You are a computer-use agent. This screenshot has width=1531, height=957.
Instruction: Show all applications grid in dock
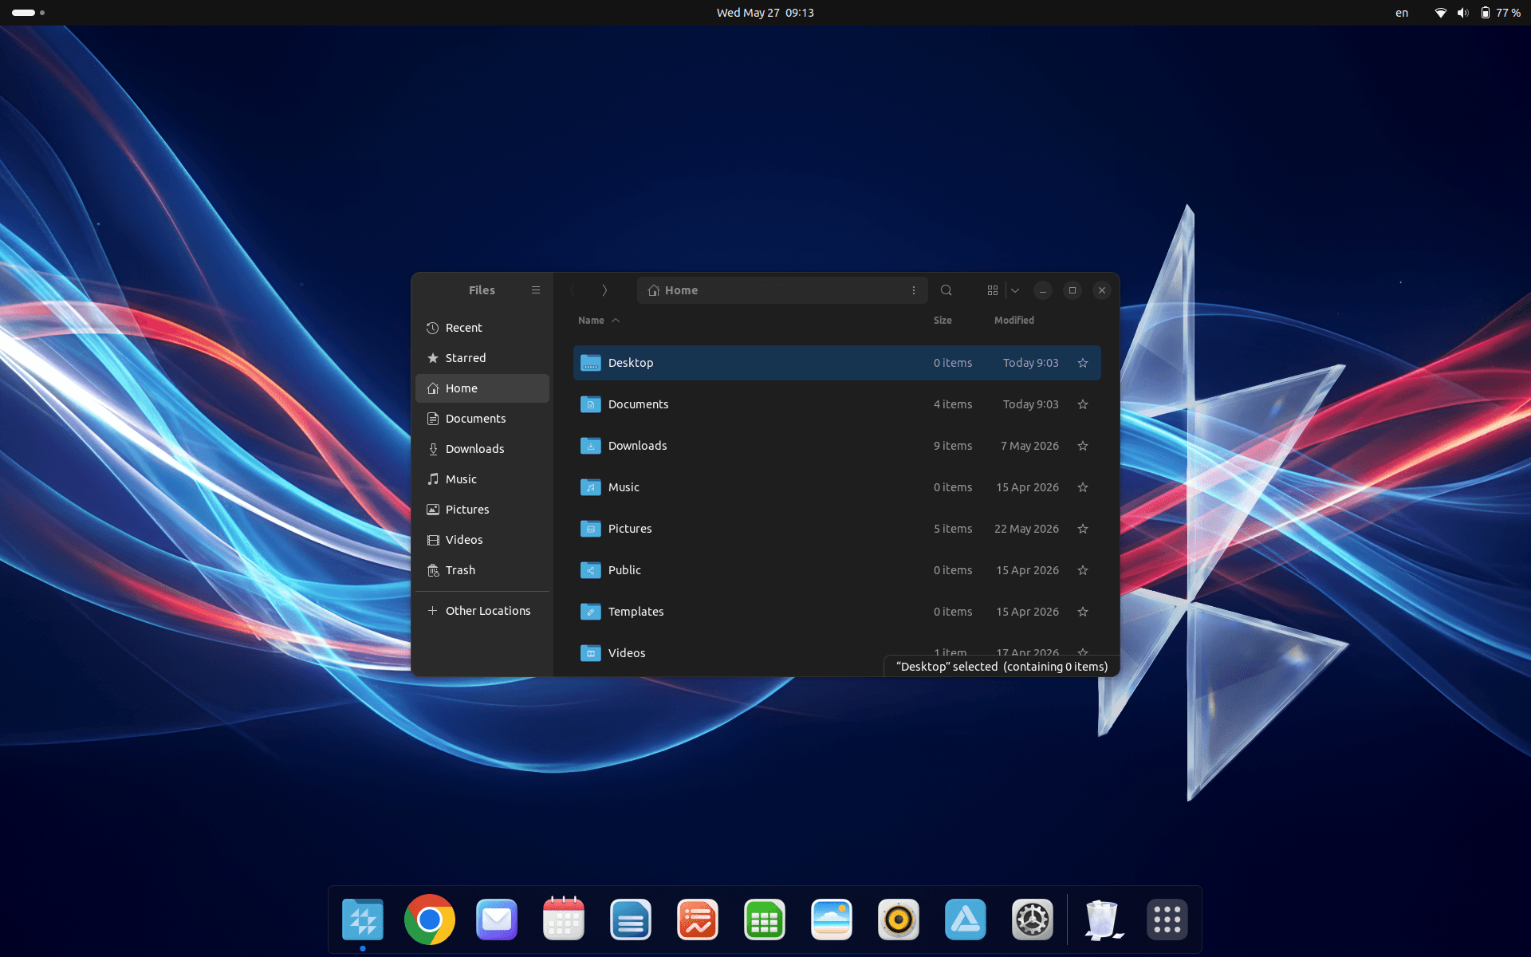pos(1167,920)
